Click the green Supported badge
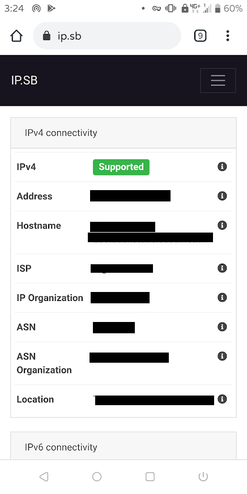247x494 pixels. (121, 167)
